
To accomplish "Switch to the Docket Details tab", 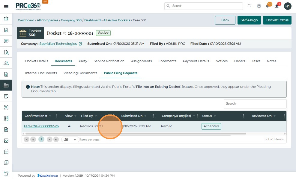I will pos(37,61).
